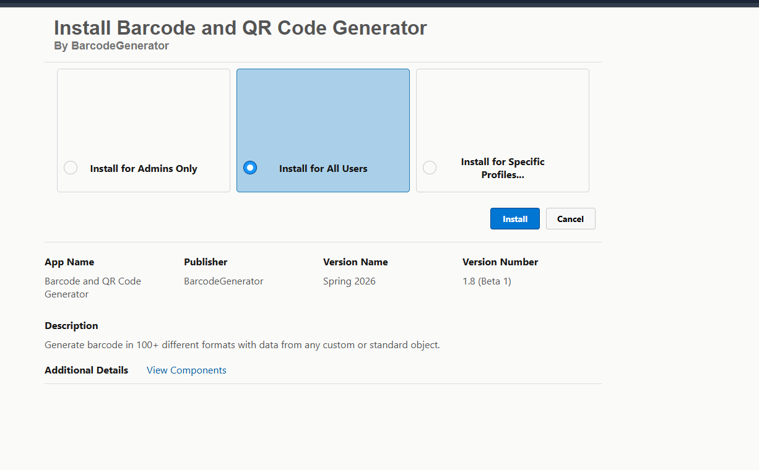Select the Install for All Users radio button
The image size is (759, 470).
(x=250, y=168)
